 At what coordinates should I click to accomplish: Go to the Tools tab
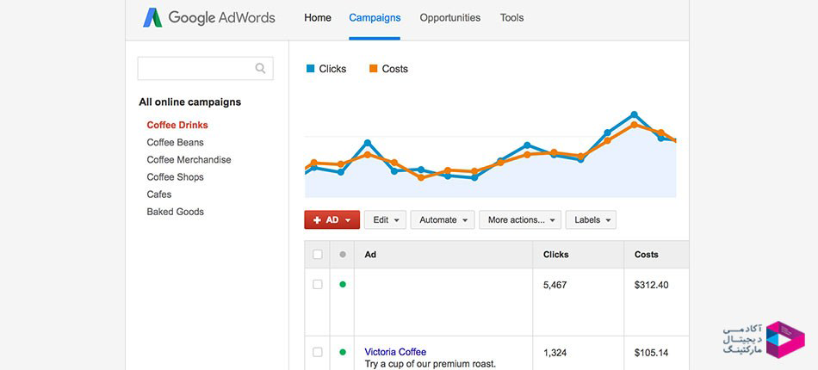tap(511, 18)
